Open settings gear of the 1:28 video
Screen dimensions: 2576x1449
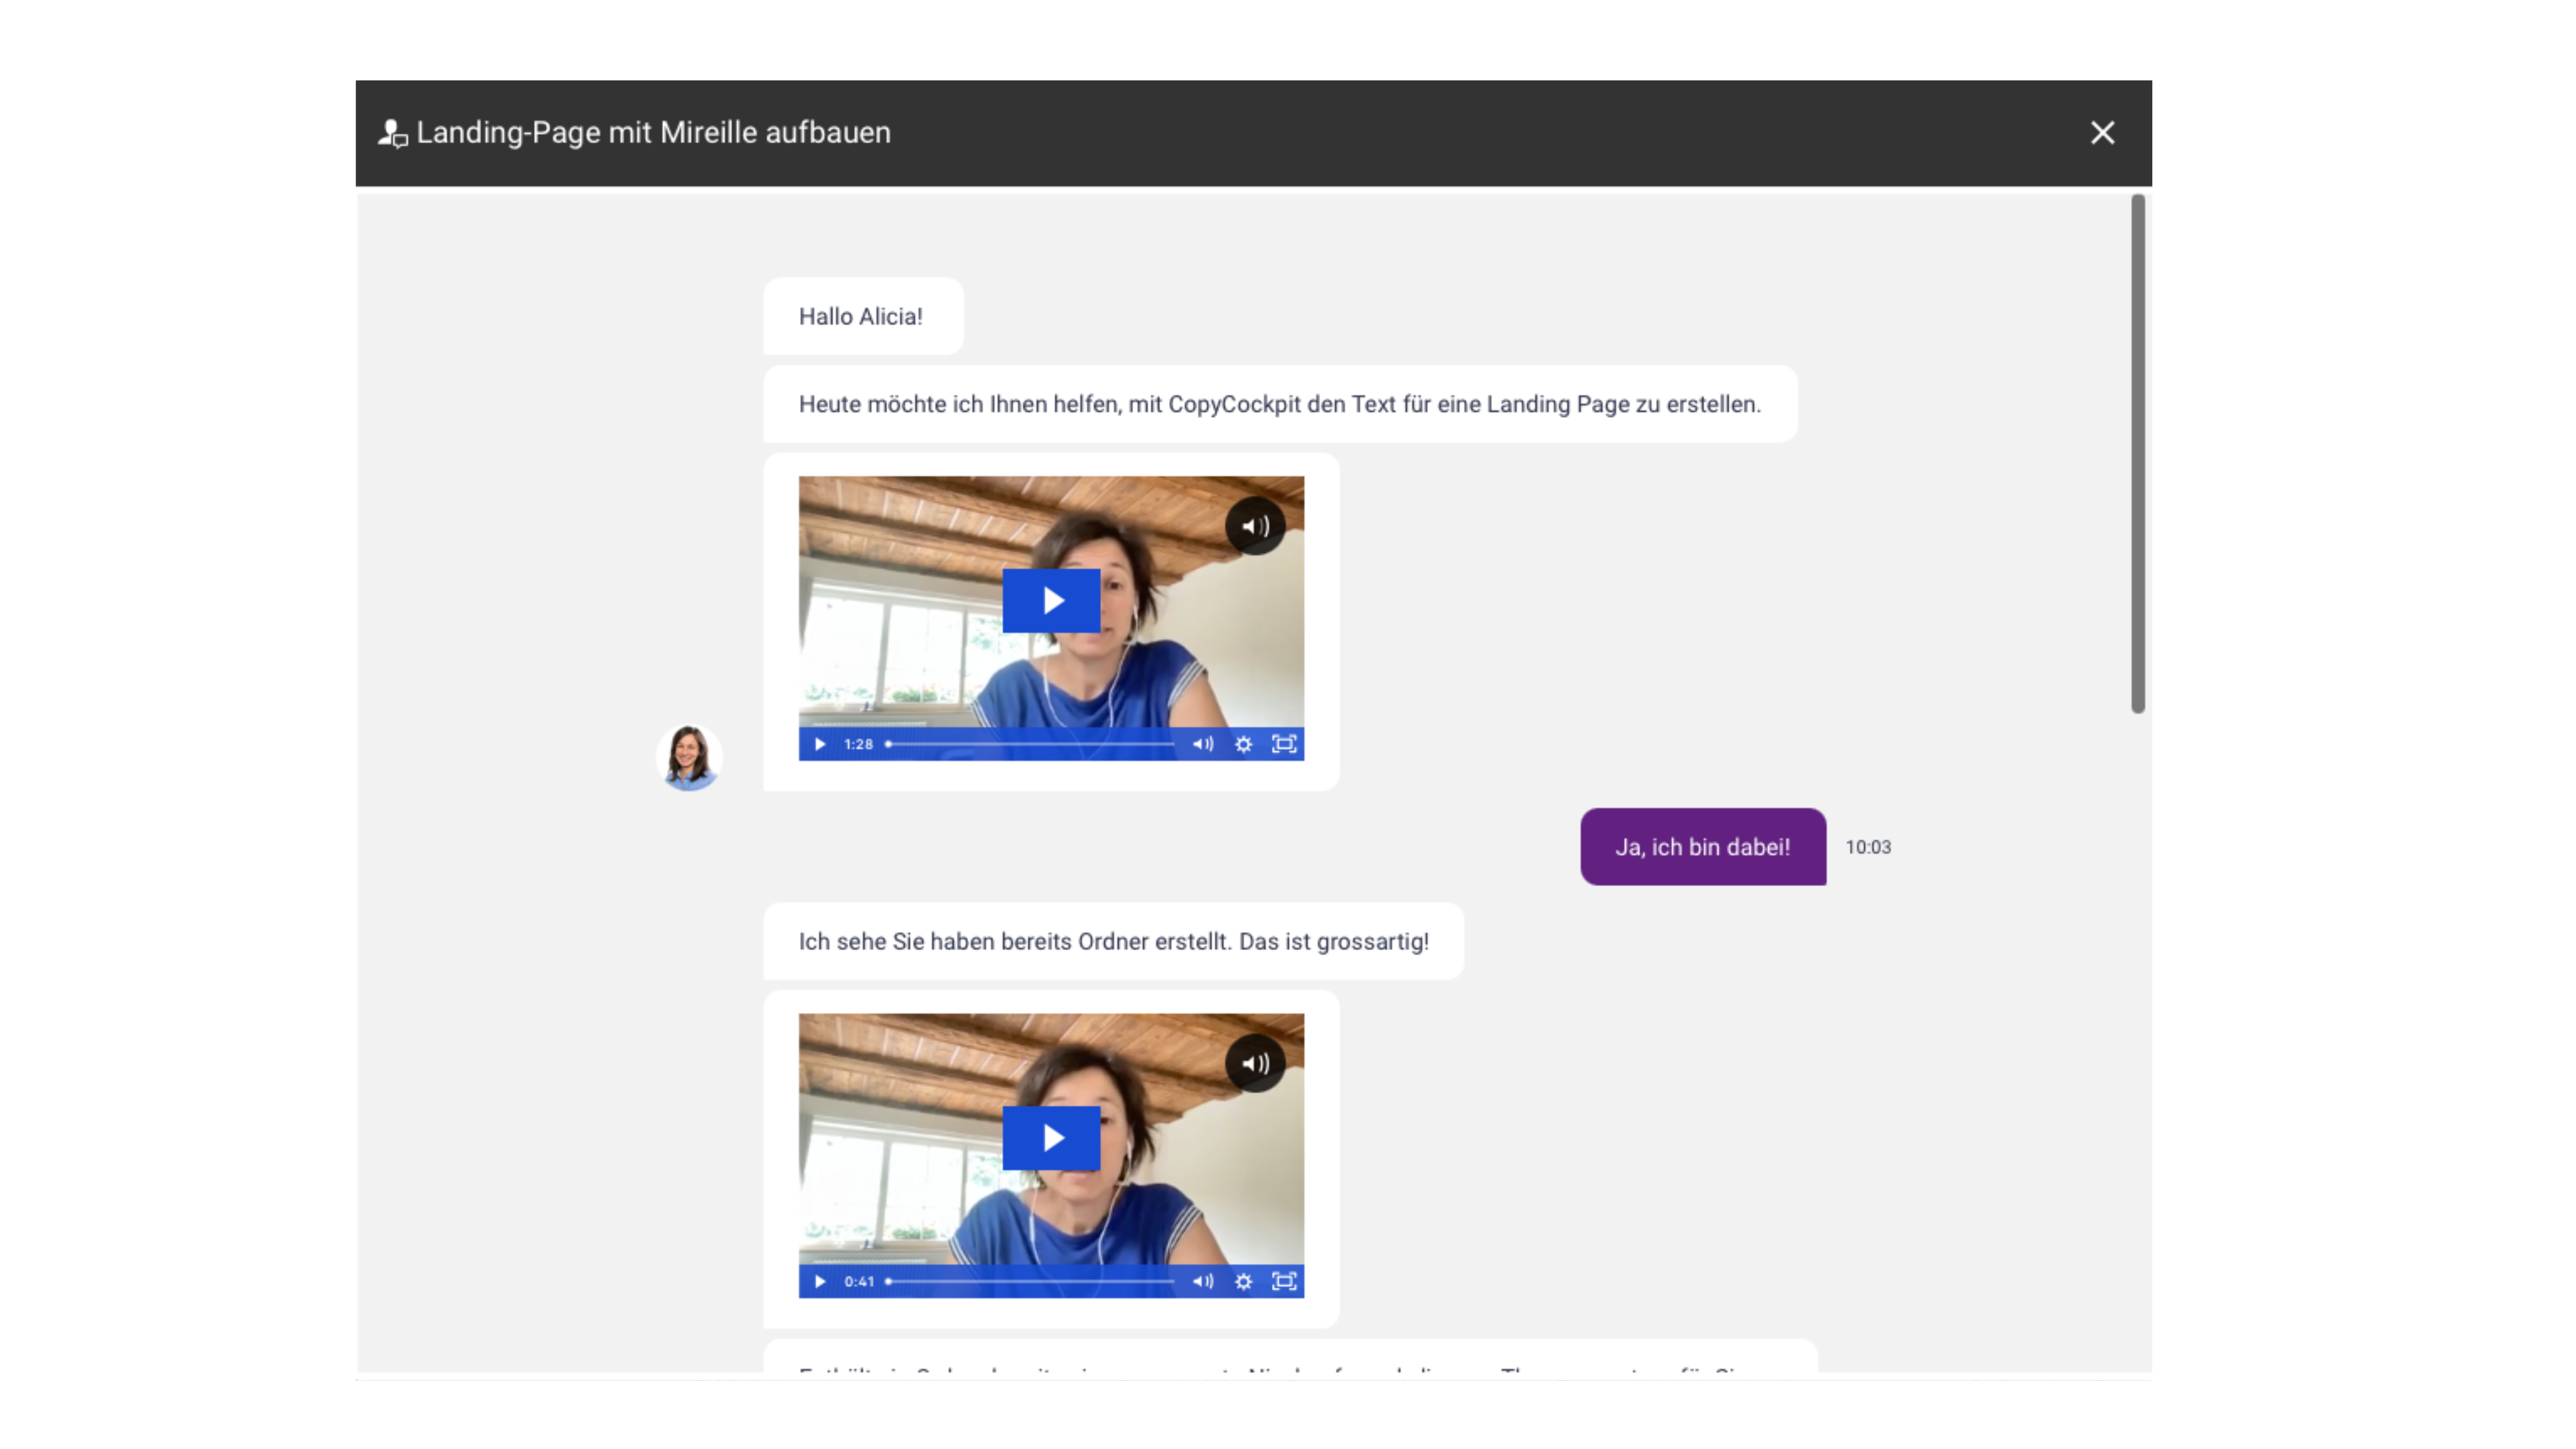tap(1243, 744)
